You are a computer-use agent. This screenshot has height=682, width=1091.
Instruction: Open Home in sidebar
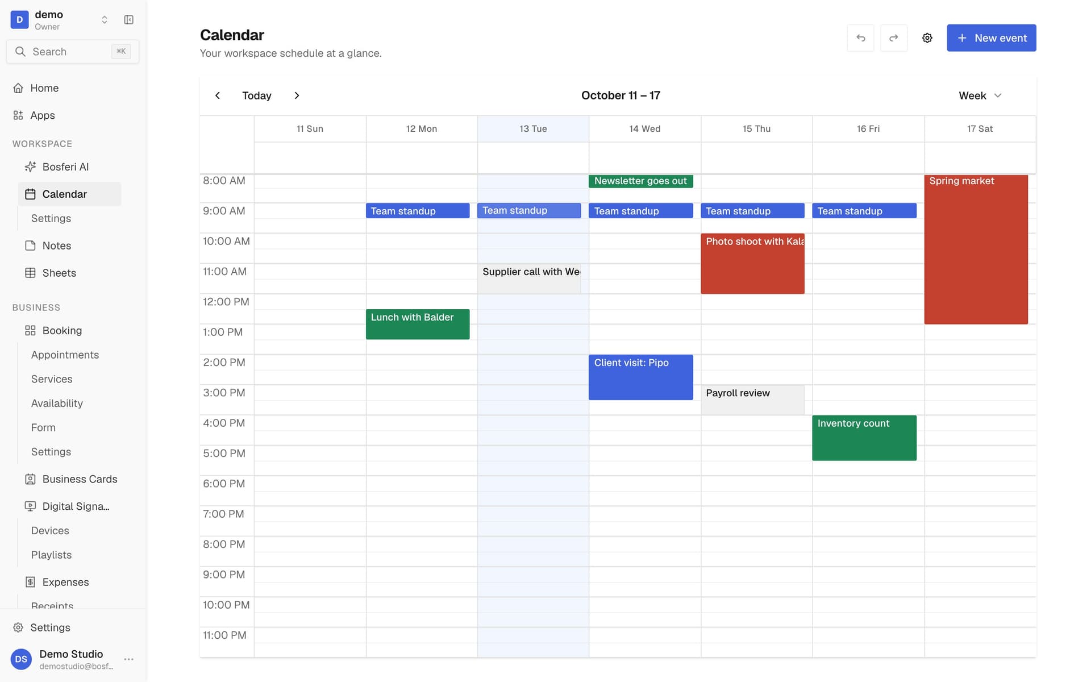73,88
